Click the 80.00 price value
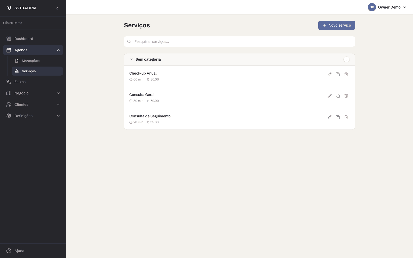413x258 pixels. 155,79
